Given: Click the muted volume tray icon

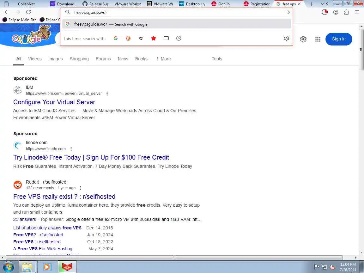Looking at the screenshot, I should pyautogui.click(x=332, y=267).
